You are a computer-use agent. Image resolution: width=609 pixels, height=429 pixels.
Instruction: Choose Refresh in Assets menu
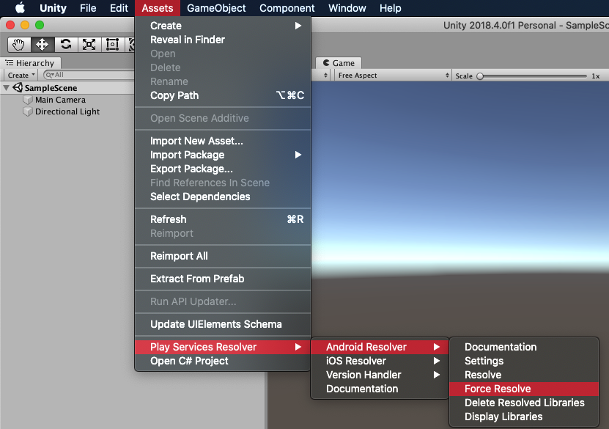pyautogui.click(x=223, y=219)
